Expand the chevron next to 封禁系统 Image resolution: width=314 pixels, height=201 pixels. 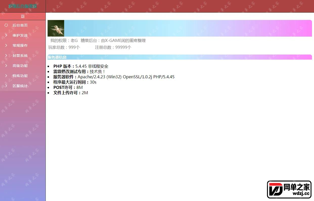pyautogui.click(x=6, y=56)
